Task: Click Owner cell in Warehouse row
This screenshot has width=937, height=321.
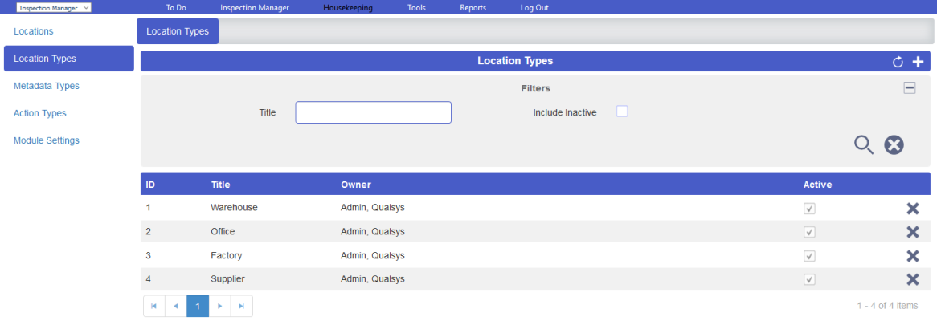Action: 373,208
